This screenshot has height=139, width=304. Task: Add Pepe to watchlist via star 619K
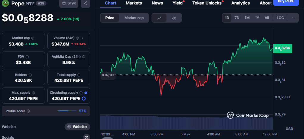(69, 3)
